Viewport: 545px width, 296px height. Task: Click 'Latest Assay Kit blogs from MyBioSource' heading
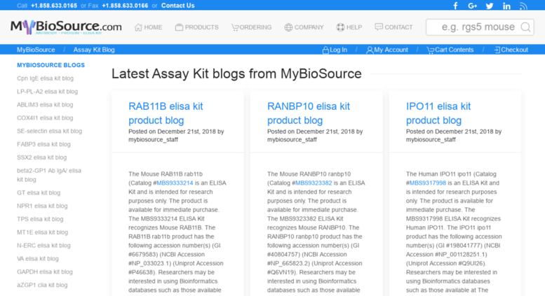pos(236,74)
